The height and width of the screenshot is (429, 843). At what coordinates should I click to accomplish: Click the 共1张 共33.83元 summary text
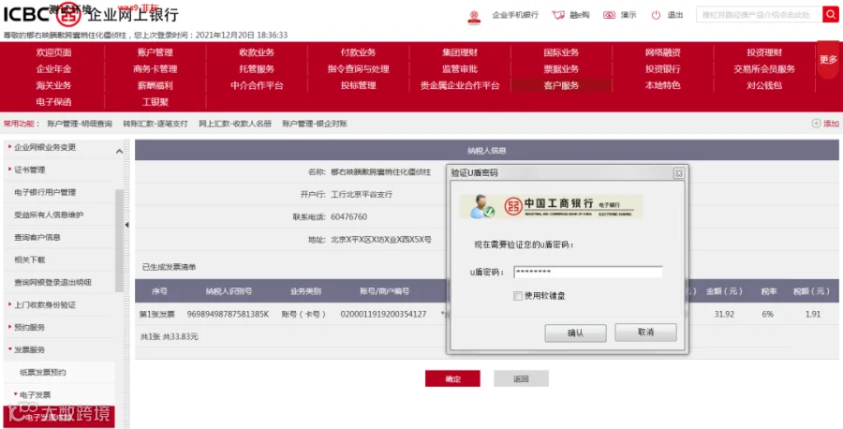[170, 336]
